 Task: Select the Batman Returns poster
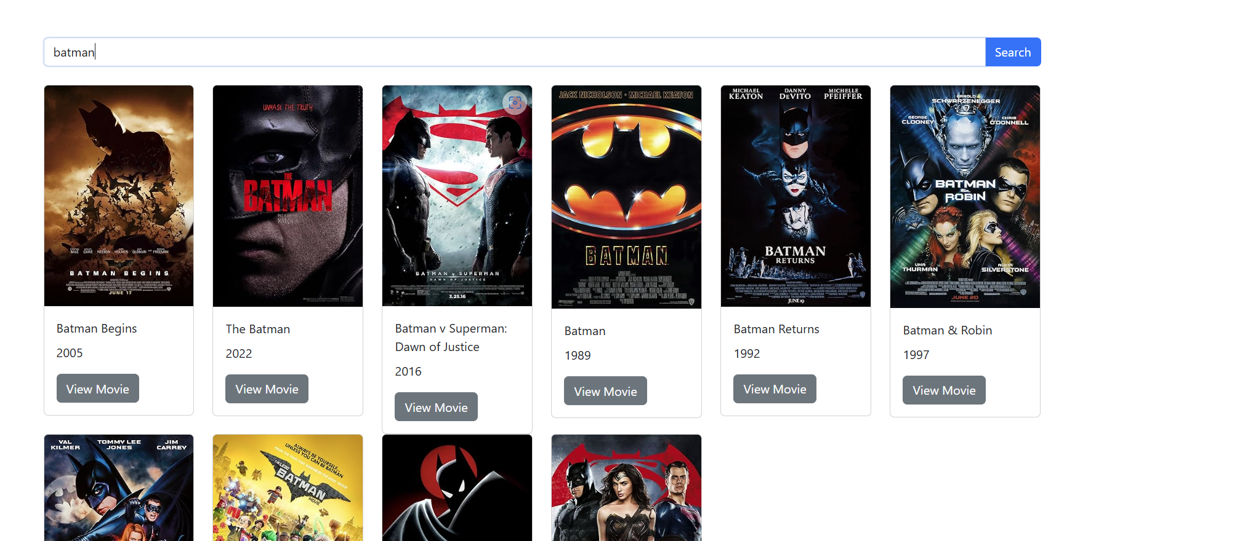[796, 195]
